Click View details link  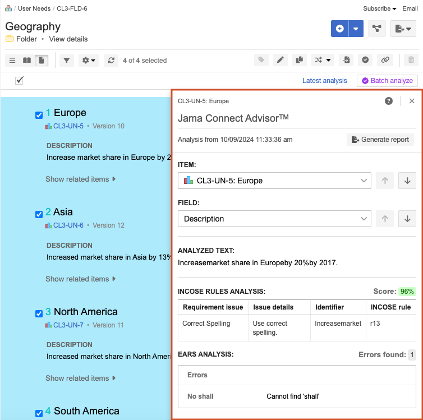[x=68, y=39]
